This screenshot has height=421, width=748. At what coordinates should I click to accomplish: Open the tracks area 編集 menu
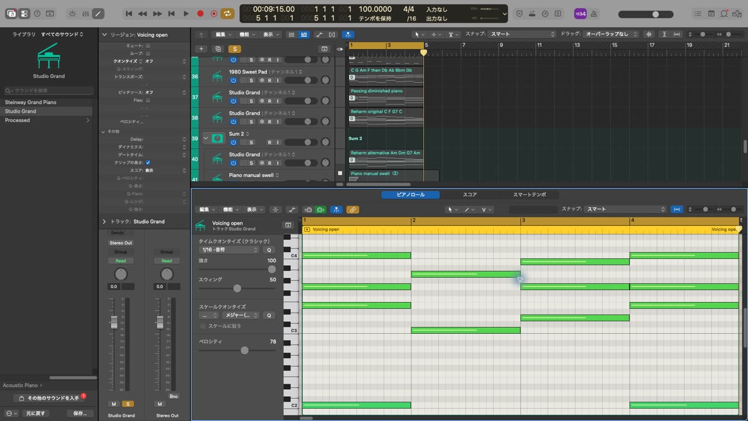(223, 34)
